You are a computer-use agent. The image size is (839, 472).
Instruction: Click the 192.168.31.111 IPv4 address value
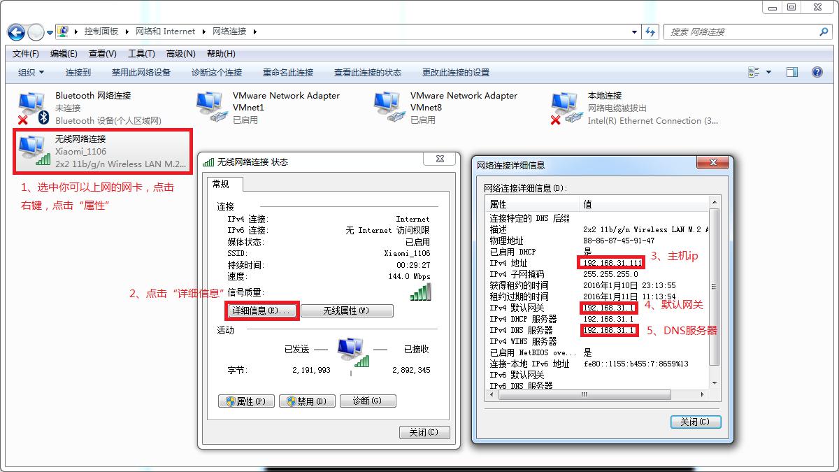pos(612,263)
